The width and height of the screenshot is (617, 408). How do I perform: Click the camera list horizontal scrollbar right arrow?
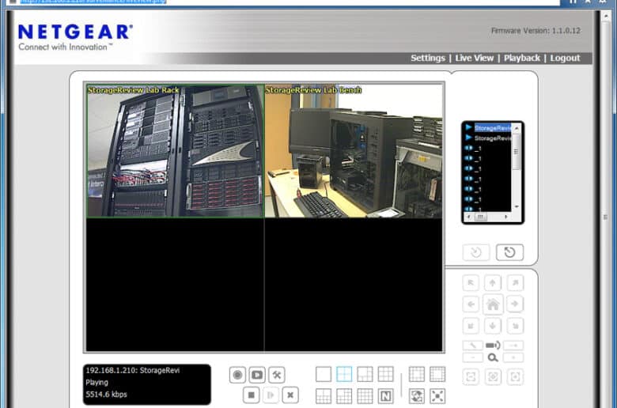point(506,217)
